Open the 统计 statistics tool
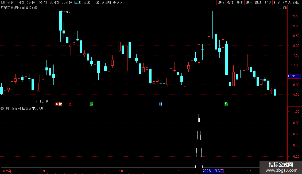Screen dimensions: 302x174 [249, 2]
